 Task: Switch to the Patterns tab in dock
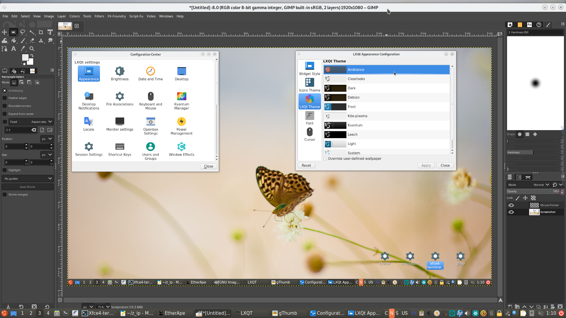click(520, 25)
